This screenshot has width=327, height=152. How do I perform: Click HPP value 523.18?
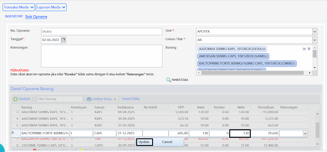[182, 119]
